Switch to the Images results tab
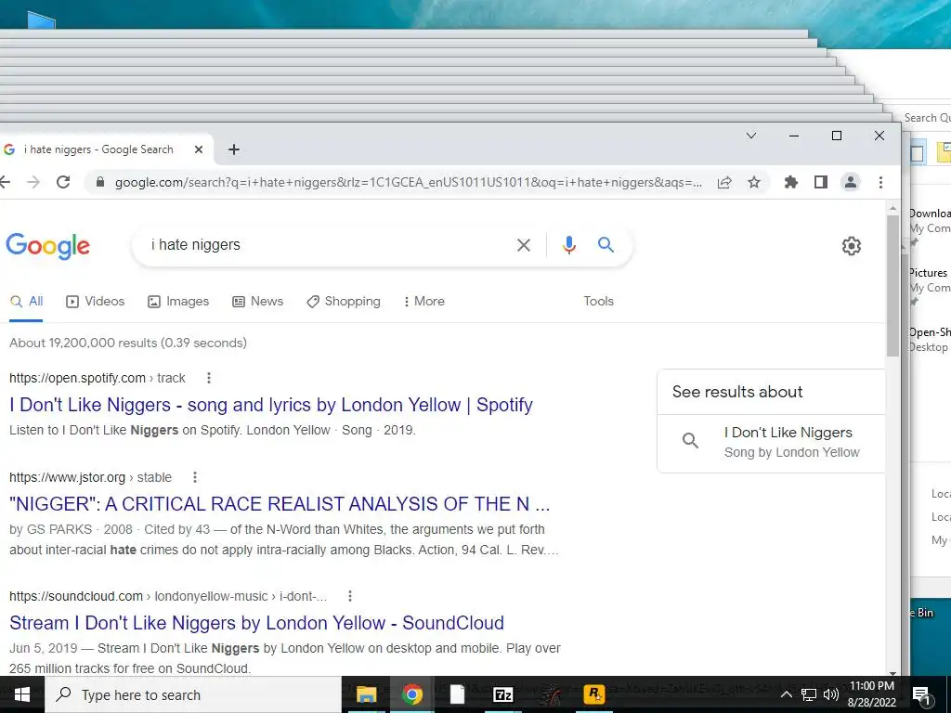Image resolution: width=951 pixels, height=713 pixels. point(178,302)
